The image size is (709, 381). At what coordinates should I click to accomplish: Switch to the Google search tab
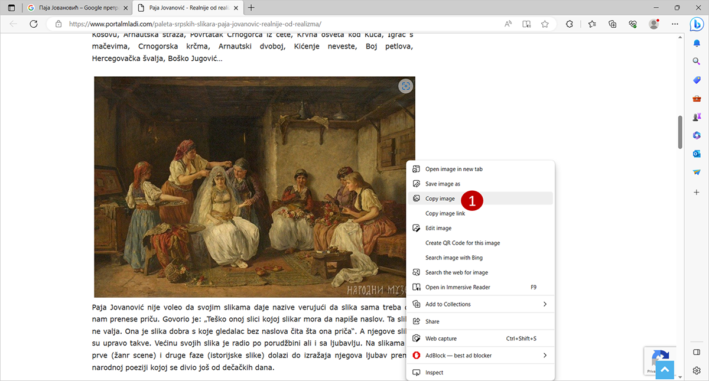tap(76, 8)
